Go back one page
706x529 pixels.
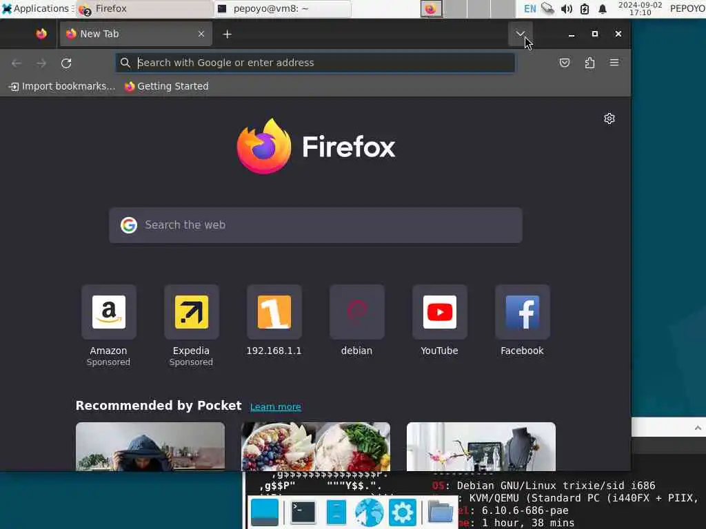(17, 63)
